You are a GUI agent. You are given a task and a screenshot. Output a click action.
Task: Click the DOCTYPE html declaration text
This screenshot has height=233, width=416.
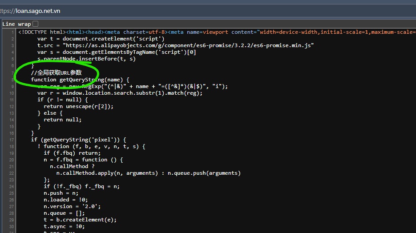click(42, 32)
